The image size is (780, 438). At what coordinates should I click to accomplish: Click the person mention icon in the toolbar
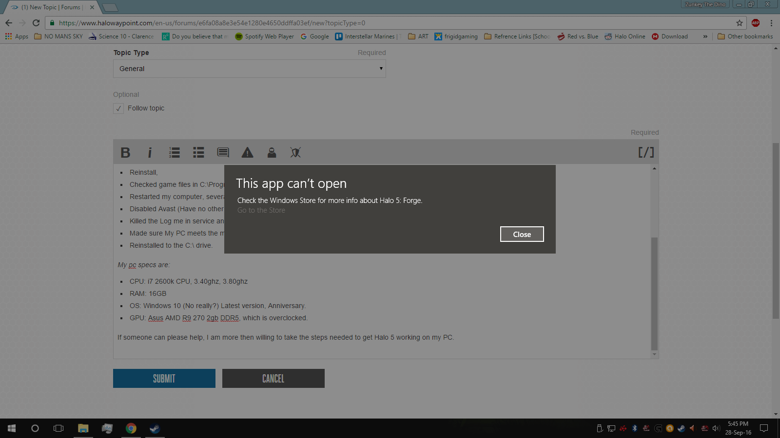(272, 153)
